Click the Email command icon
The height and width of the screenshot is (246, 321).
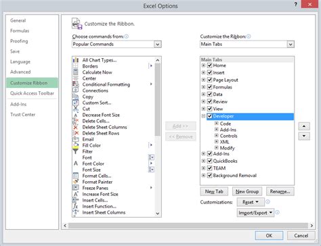coord(76,139)
